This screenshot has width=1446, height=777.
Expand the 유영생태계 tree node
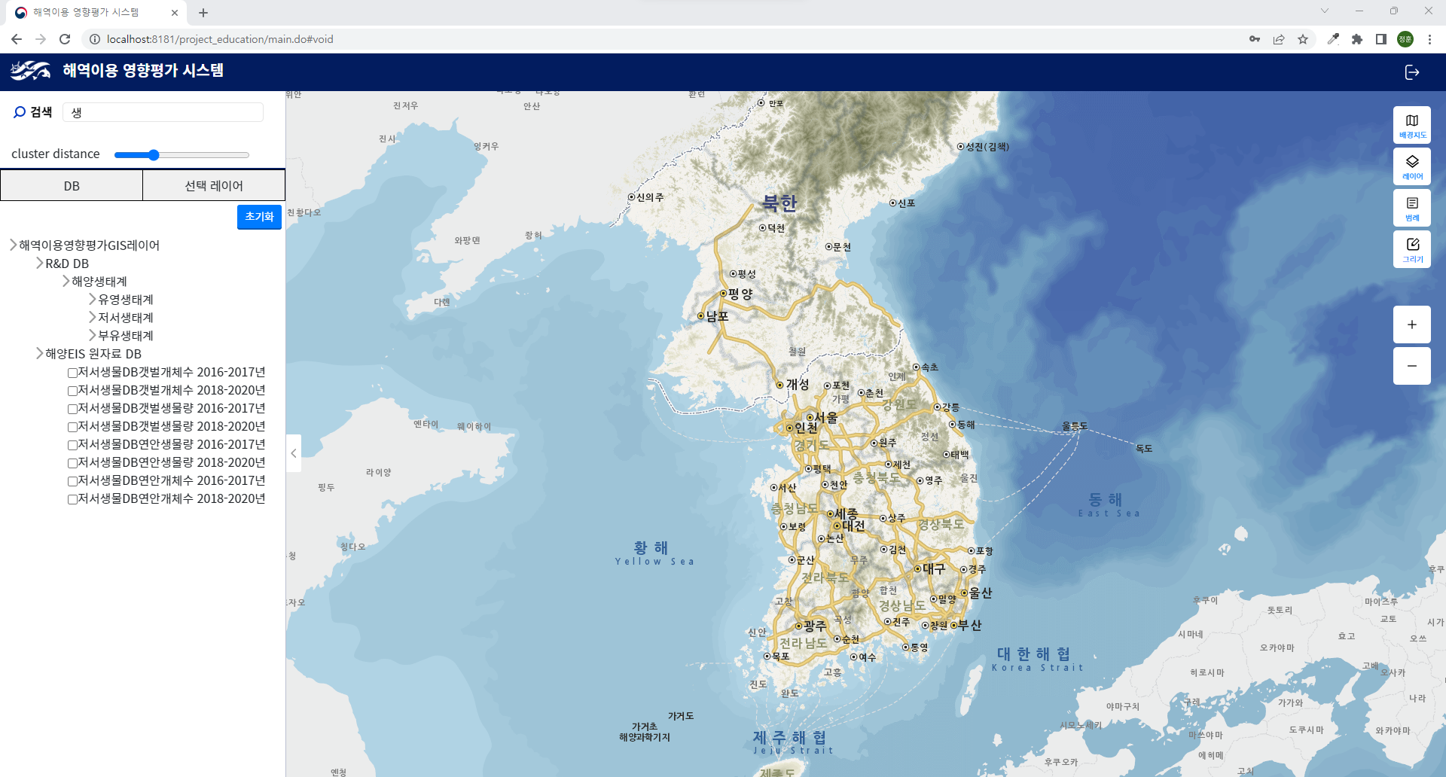(x=91, y=299)
